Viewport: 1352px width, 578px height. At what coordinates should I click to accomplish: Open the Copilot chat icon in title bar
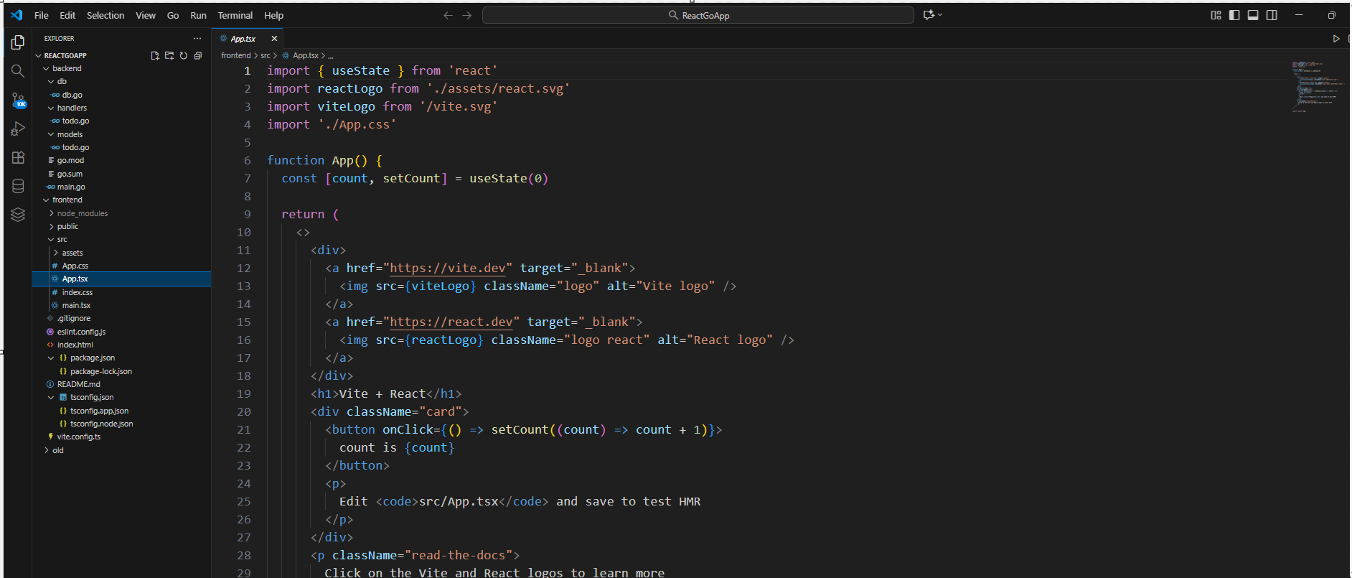click(x=929, y=15)
